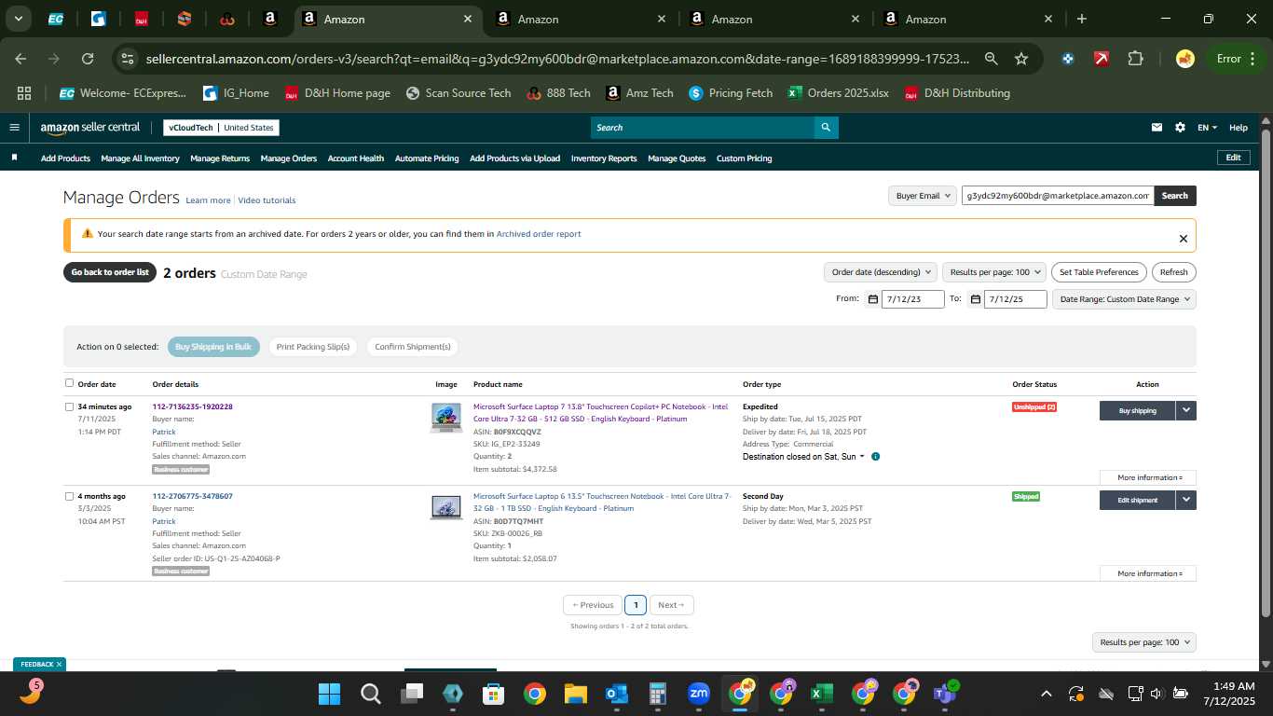Click the browser vertical scrollbar
The height and width of the screenshot is (716, 1273).
coord(1266,373)
